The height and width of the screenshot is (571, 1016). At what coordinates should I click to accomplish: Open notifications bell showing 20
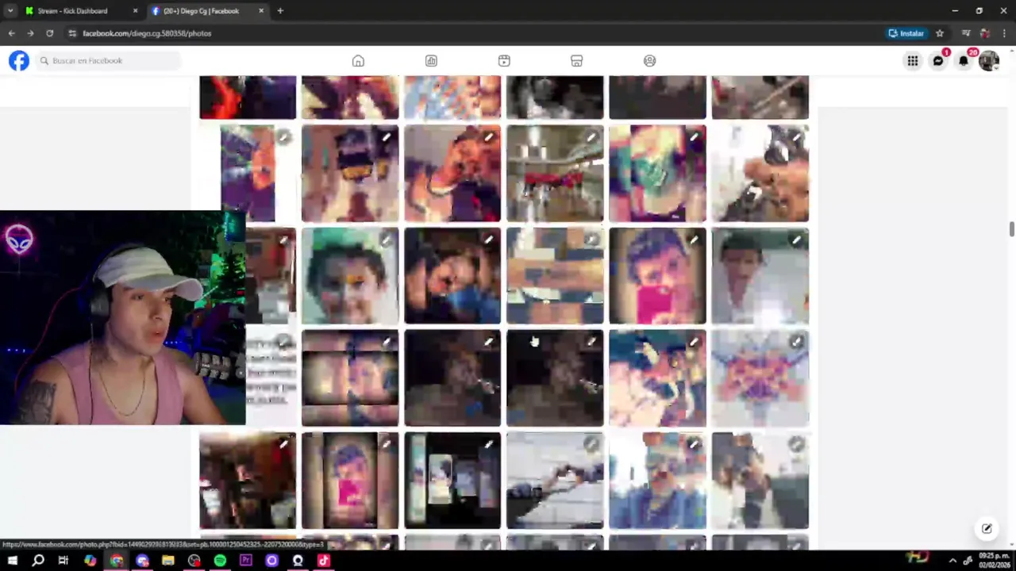pyautogui.click(x=964, y=61)
